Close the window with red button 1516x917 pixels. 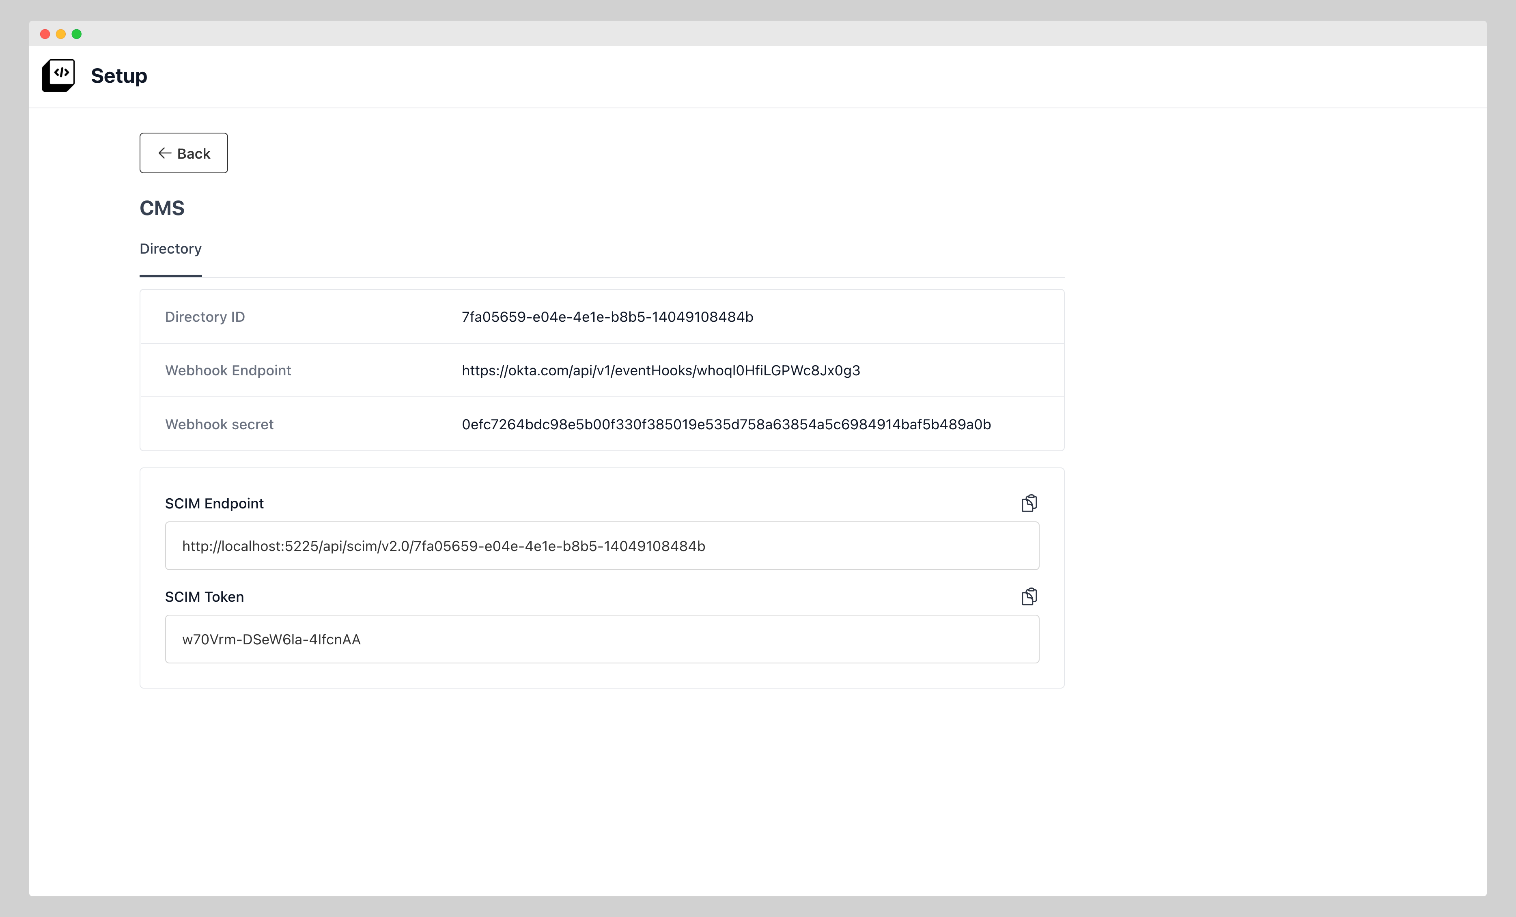point(45,34)
